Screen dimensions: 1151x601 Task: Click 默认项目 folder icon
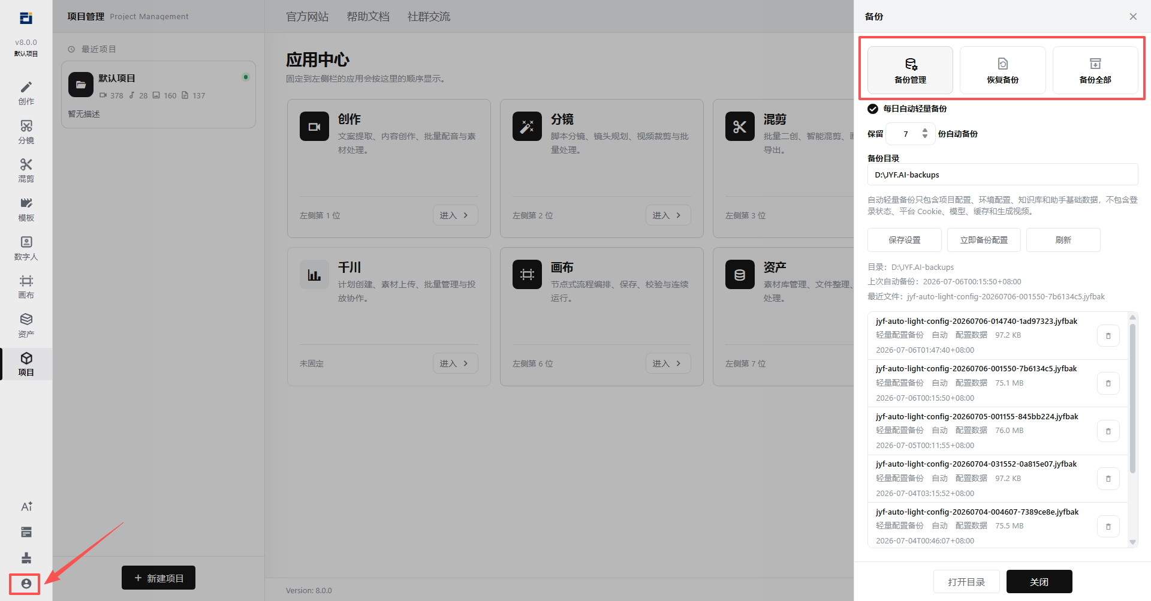click(x=81, y=85)
